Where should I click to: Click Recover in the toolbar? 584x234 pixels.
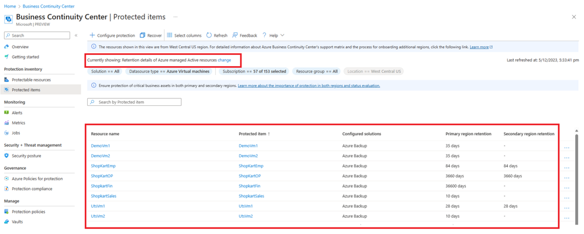(151, 36)
